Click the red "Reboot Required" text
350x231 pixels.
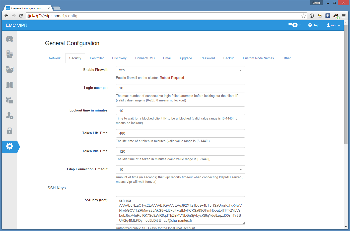pyautogui.click(x=172, y=78)
